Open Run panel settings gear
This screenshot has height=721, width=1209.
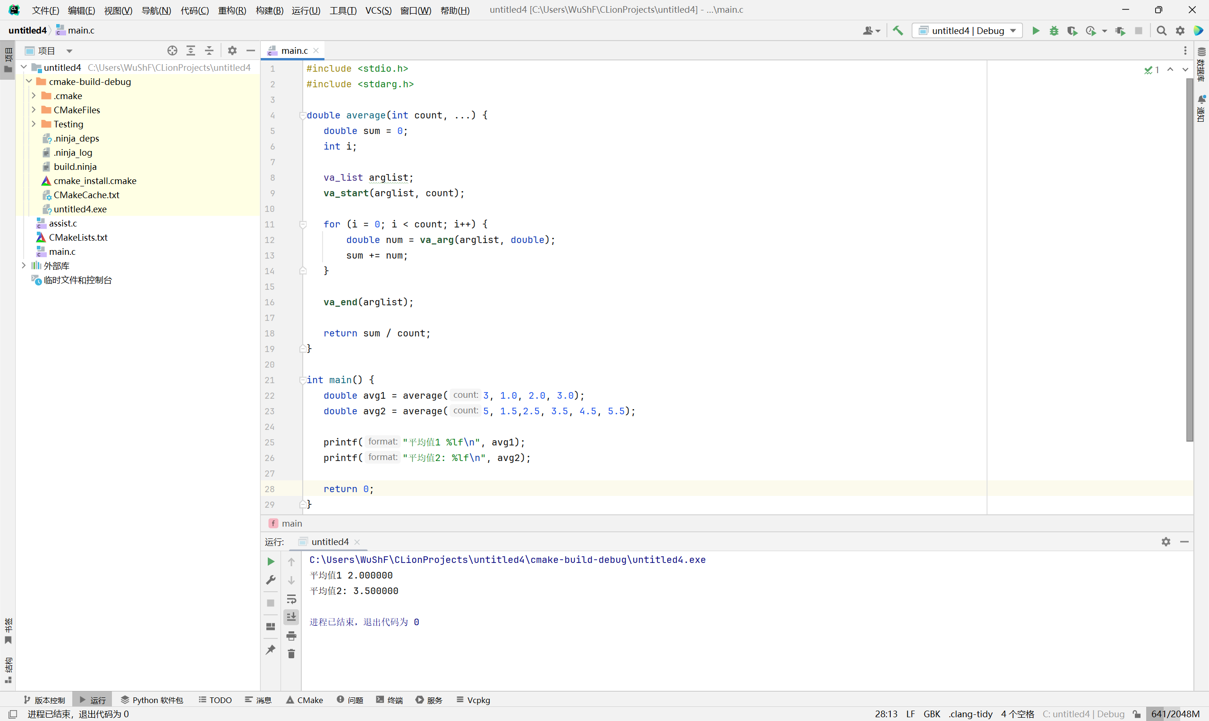click(1166, 542)
